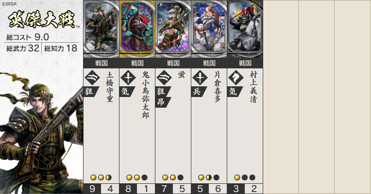
Task: Click the 戦国 era label above 村上義清
Action: click(x=245, y=63)
